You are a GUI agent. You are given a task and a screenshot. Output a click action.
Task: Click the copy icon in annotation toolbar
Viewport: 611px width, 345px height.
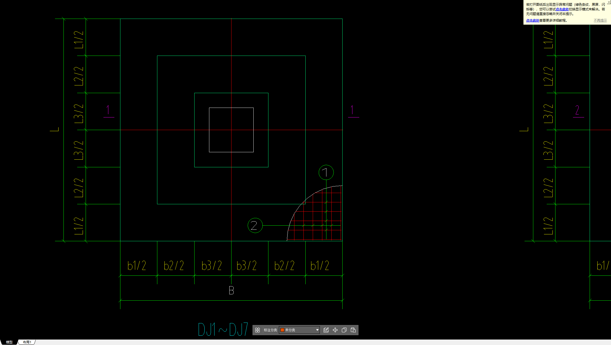(x=344, y=330)
